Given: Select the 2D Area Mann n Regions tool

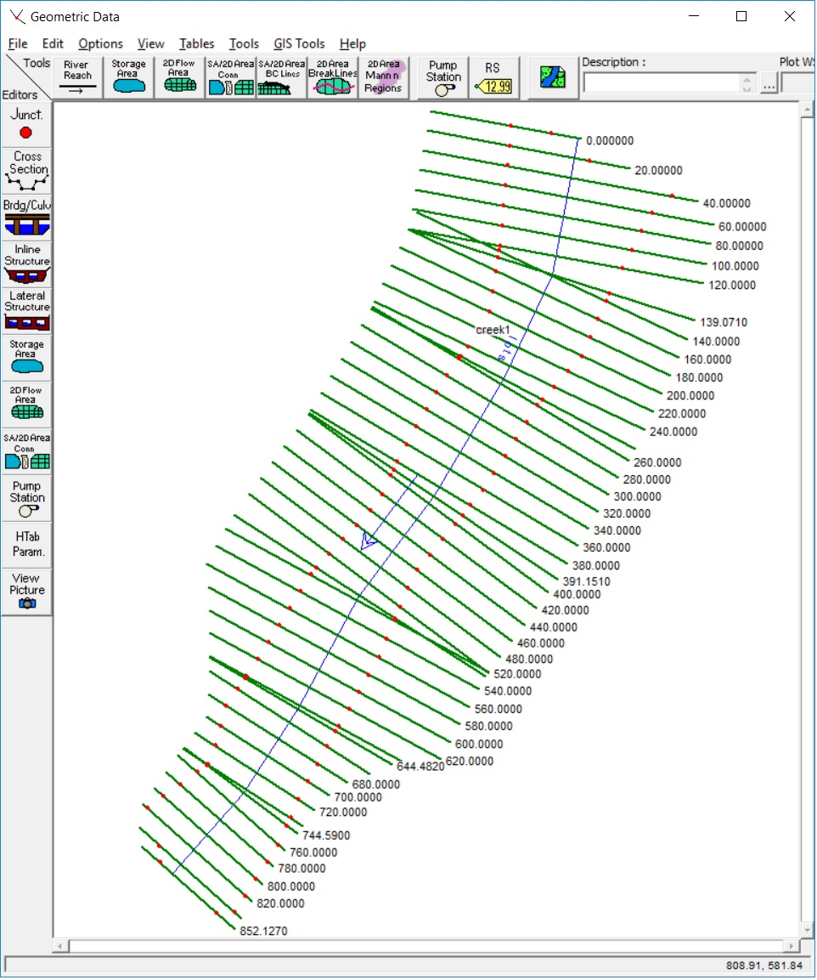Looking at the screenshot, I should click(x=383, y=77).
